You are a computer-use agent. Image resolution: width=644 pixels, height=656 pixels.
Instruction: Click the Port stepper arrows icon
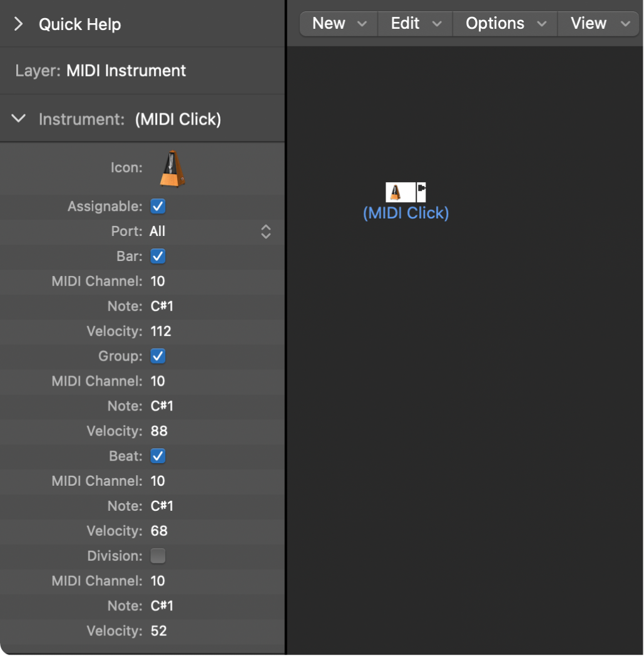tap(265, 231)
